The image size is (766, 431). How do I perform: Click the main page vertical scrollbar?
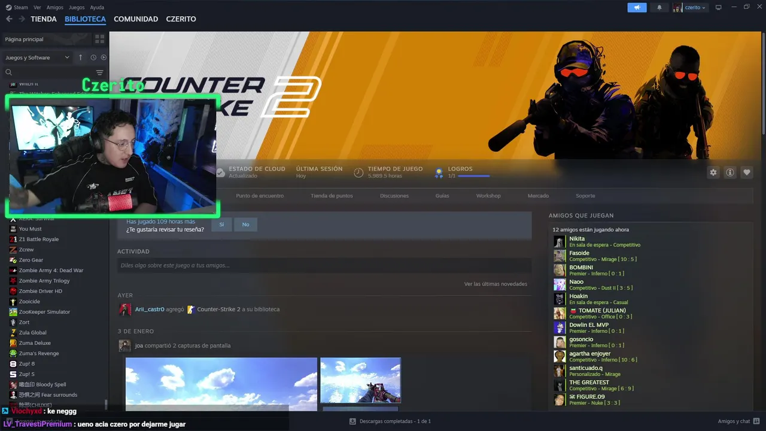(x=763, y=84)
